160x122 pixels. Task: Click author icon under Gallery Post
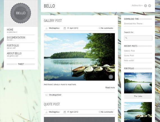coord(47,28)
